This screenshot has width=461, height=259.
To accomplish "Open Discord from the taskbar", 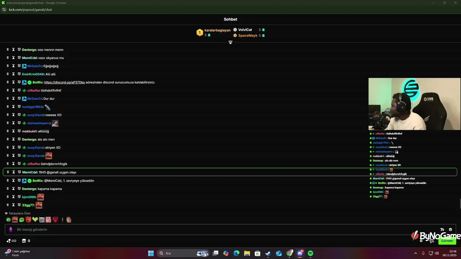I will [300, 253].
